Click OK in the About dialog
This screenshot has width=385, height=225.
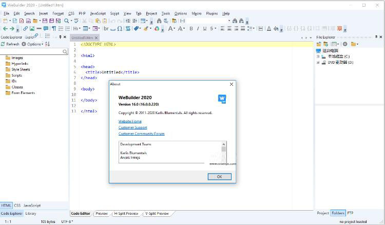220,177
